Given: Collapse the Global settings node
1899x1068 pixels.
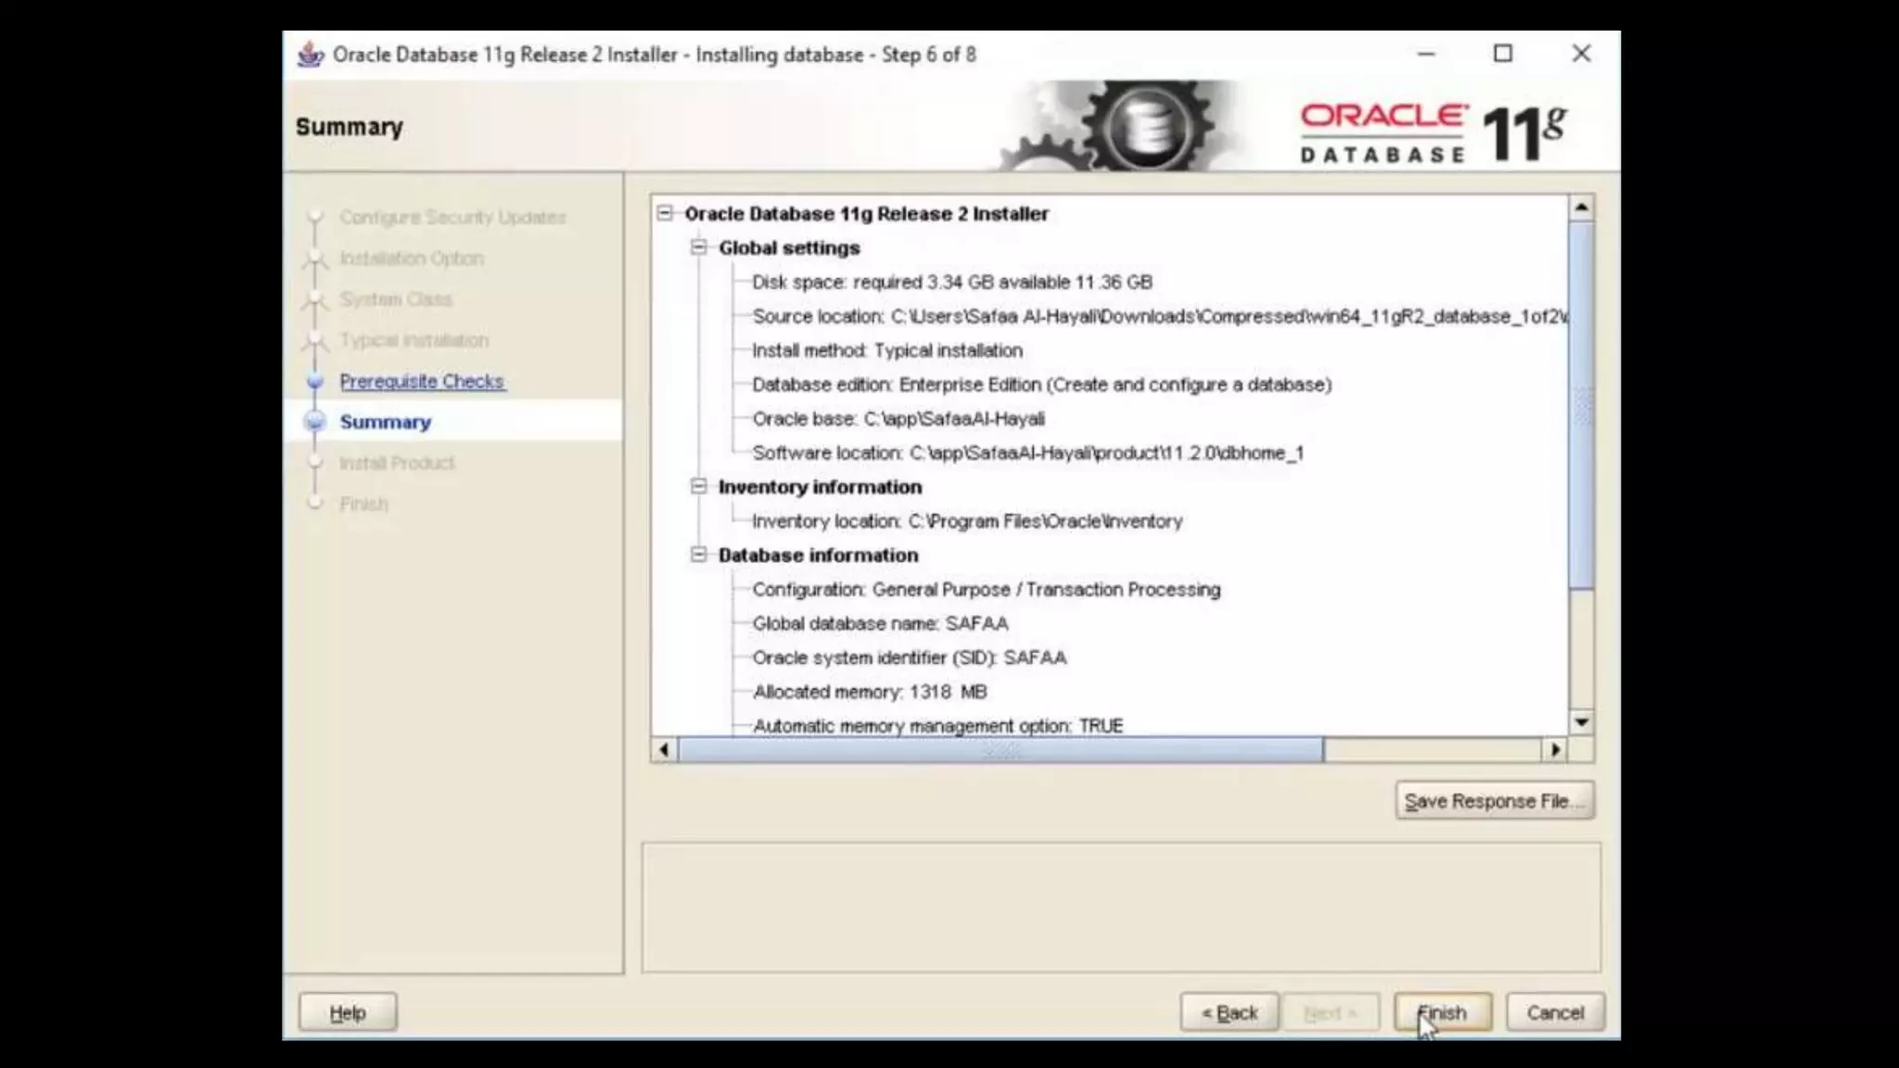Looking at the screenshot, I should coord(698,248).
